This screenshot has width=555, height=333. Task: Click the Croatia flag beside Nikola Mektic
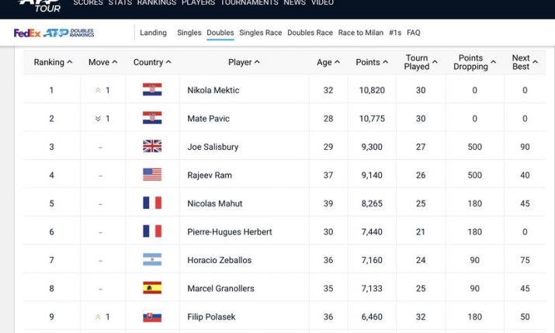pyautogui.click(x=152, y=90)
